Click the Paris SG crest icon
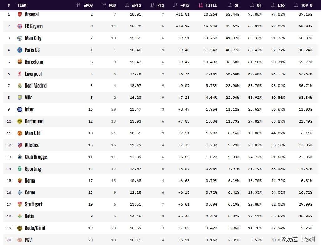Screen dimensions: 321x245 click(x=20, y=50)
